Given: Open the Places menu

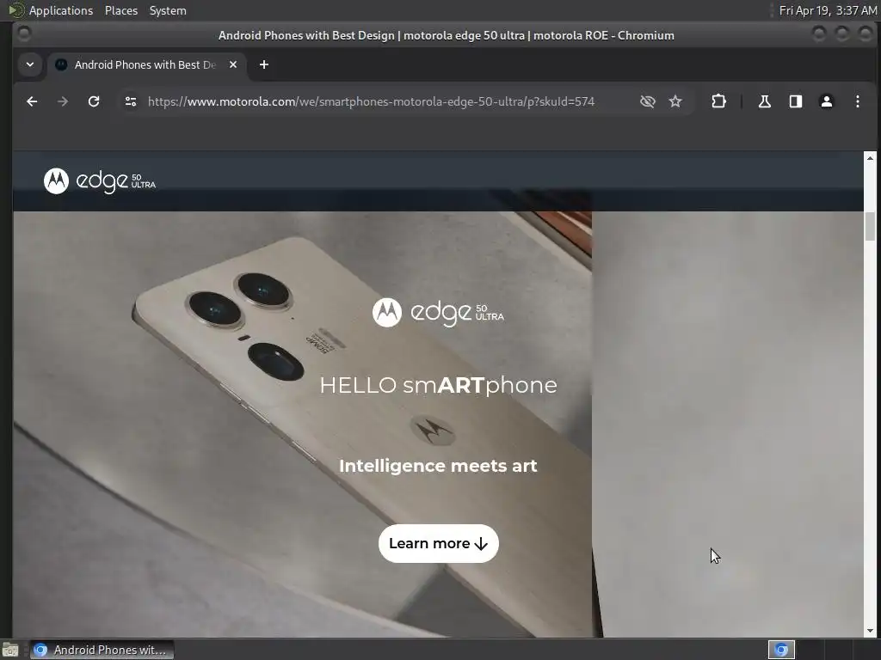Looking at the screenshot, I should (x=121, y=10).
